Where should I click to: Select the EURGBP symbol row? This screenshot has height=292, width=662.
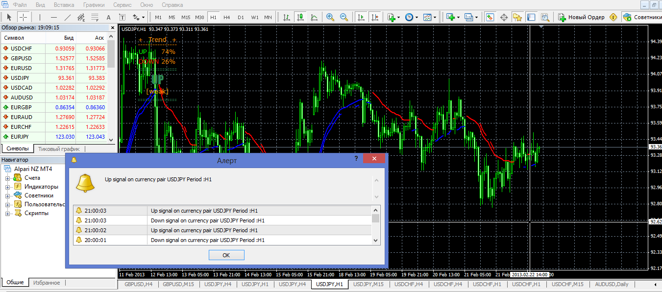[x=53, y=107]
